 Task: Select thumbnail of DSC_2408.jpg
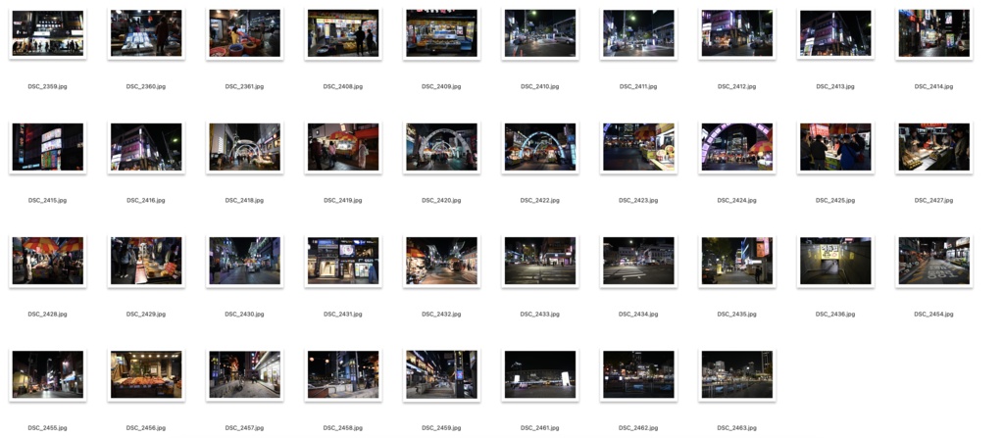343,33
